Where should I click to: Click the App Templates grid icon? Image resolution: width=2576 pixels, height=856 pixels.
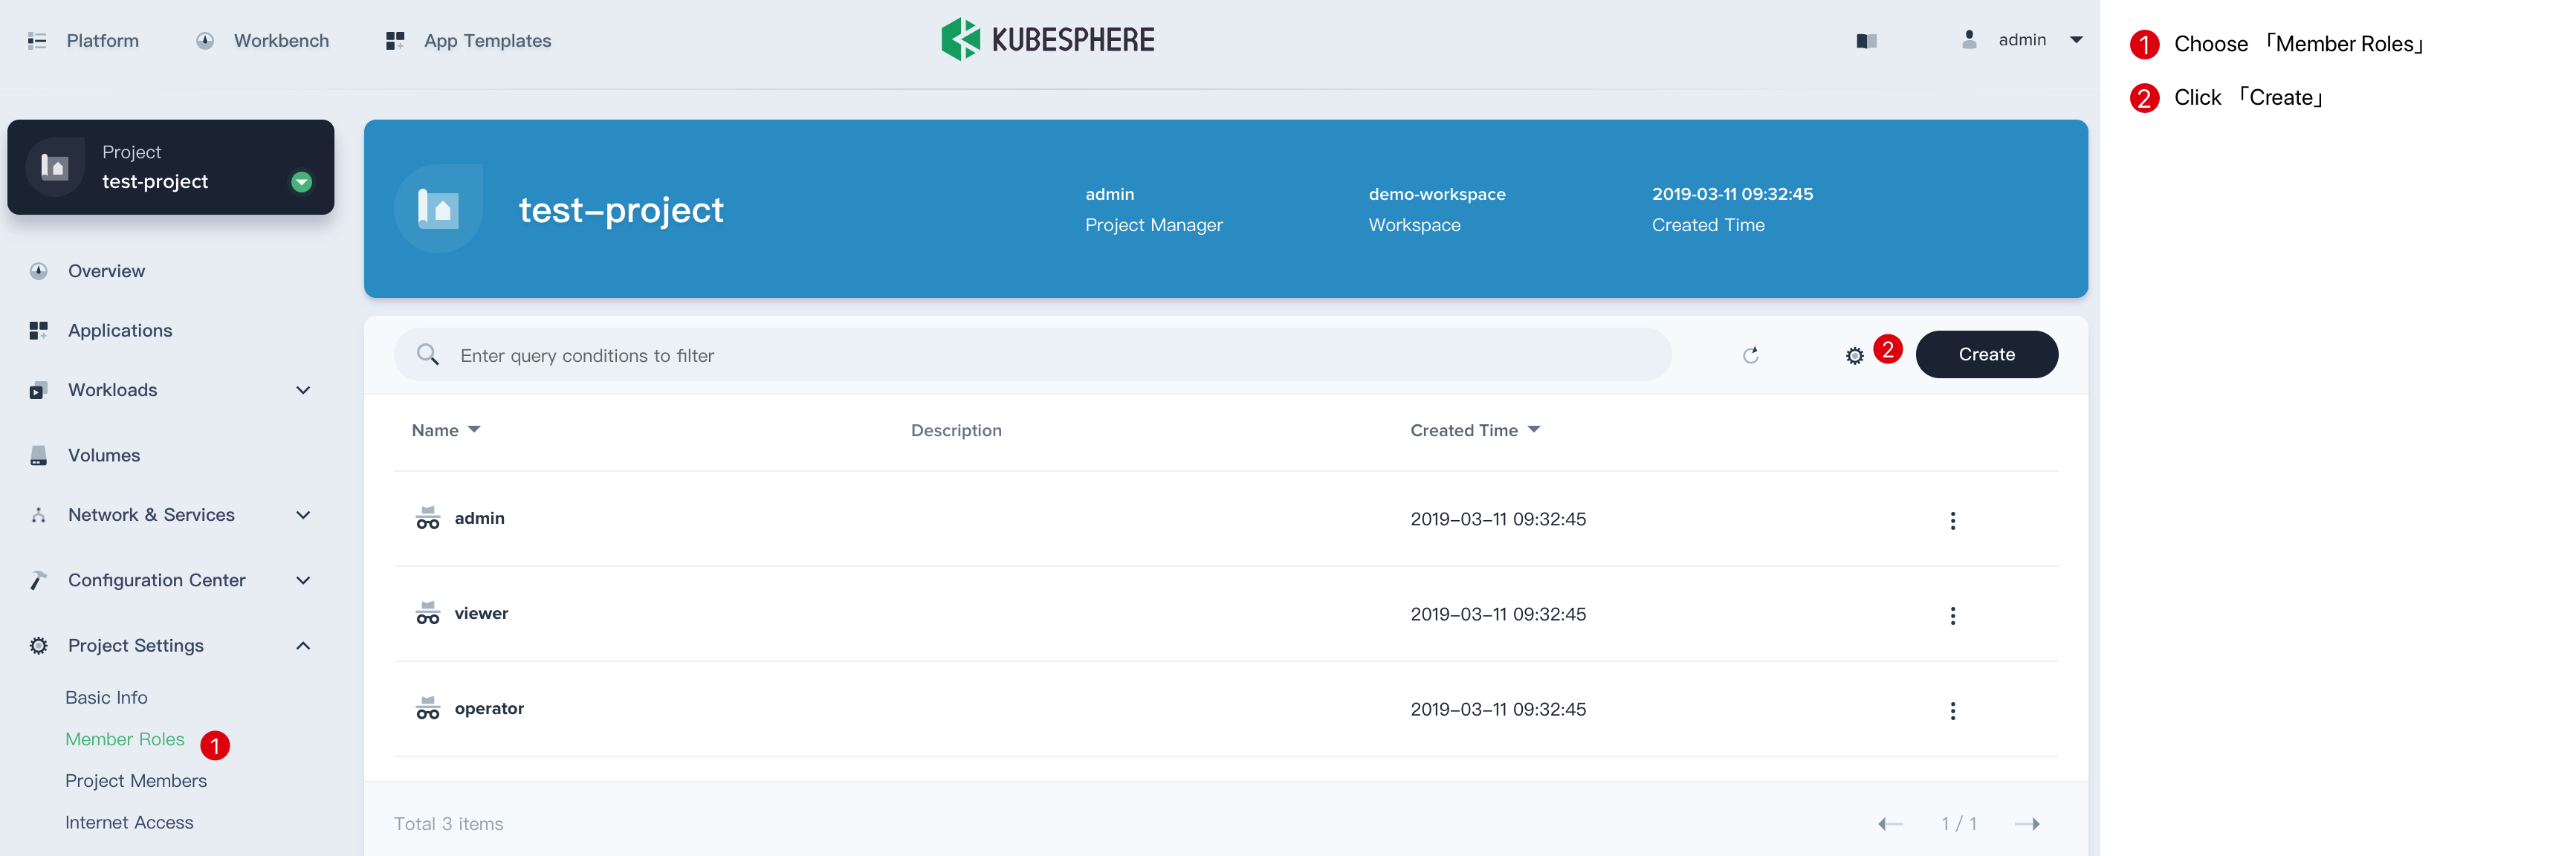pos(395,41)
